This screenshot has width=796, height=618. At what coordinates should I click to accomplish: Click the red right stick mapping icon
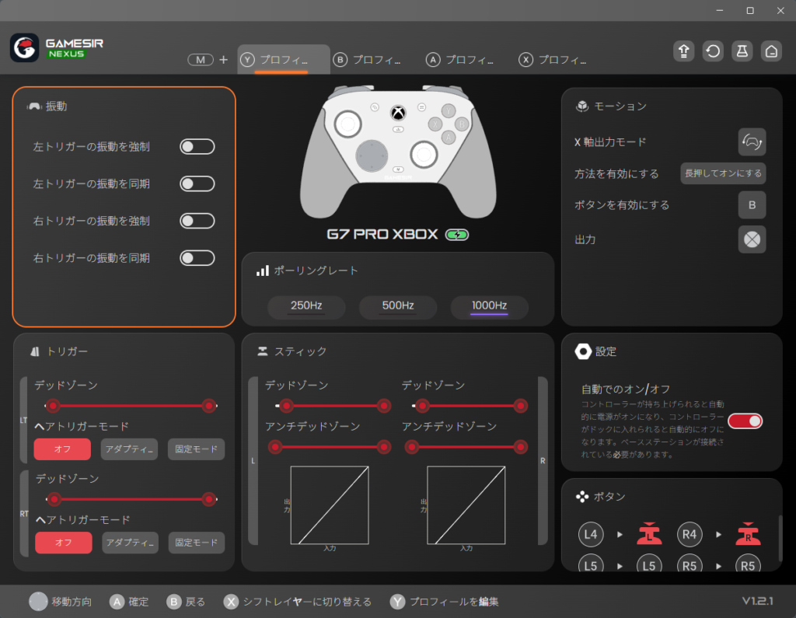(749, 534)
